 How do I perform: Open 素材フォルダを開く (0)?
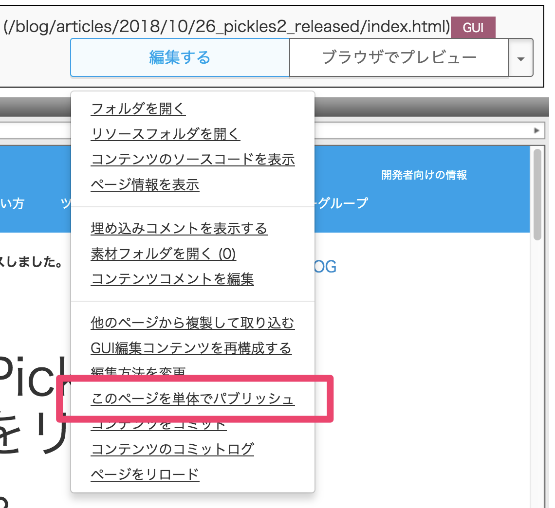tap(163, 254)
